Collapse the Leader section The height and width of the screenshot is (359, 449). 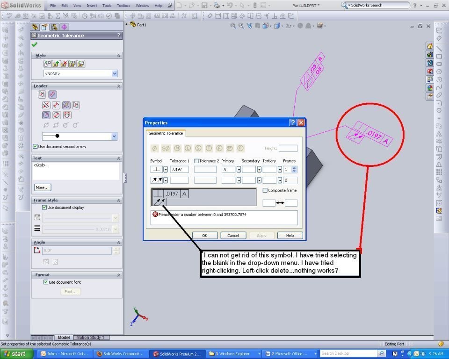[118, 86]
